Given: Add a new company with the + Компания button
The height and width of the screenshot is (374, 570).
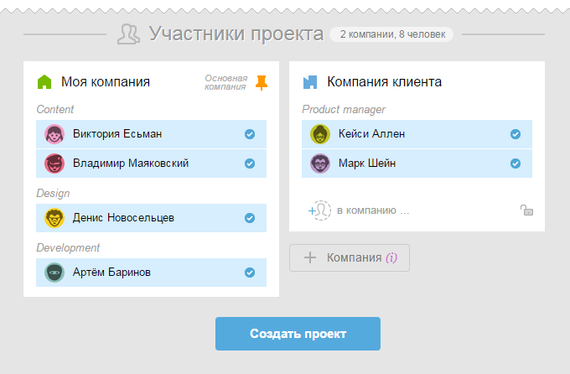Looking at the screenshot, I should [x=350, y=257].
